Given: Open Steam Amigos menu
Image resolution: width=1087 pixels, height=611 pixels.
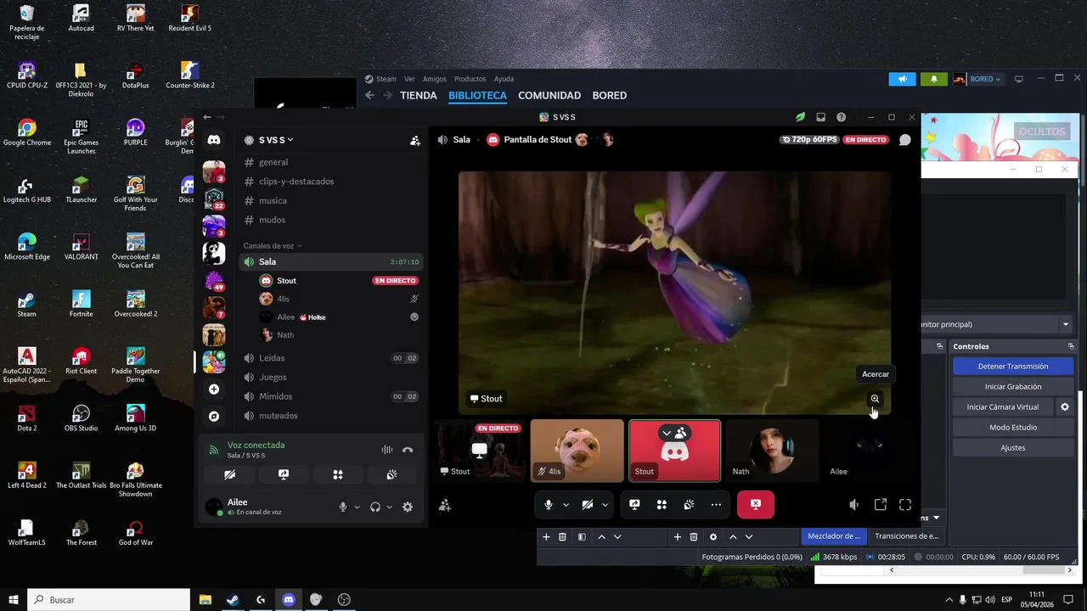Looking at the screenshot, I should click(x=434, y=79).
